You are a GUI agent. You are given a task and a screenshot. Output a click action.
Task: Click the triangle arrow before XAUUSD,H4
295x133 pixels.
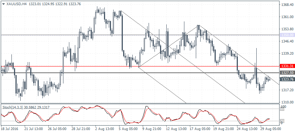coord(3,4)
